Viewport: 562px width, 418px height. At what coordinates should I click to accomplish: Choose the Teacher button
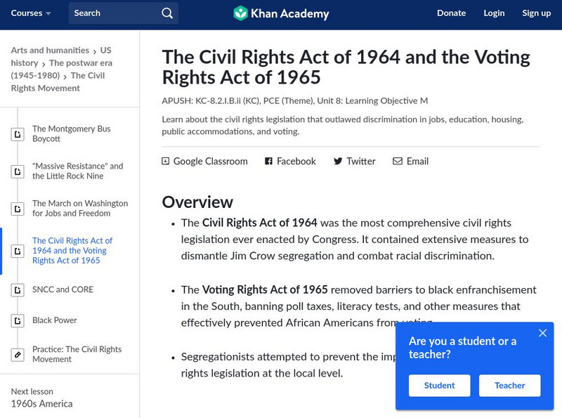(509, 385)
